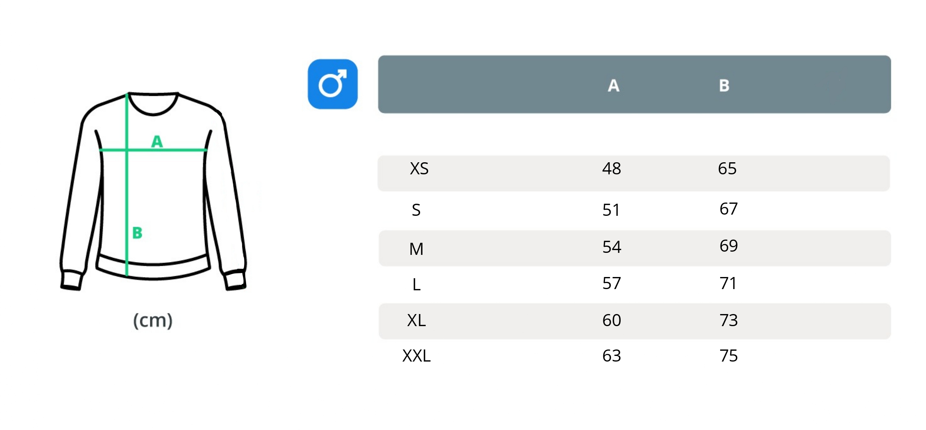The height and width of the screenshot is (430, 926).
Task: Click the XS size row label
Action: 419,169
